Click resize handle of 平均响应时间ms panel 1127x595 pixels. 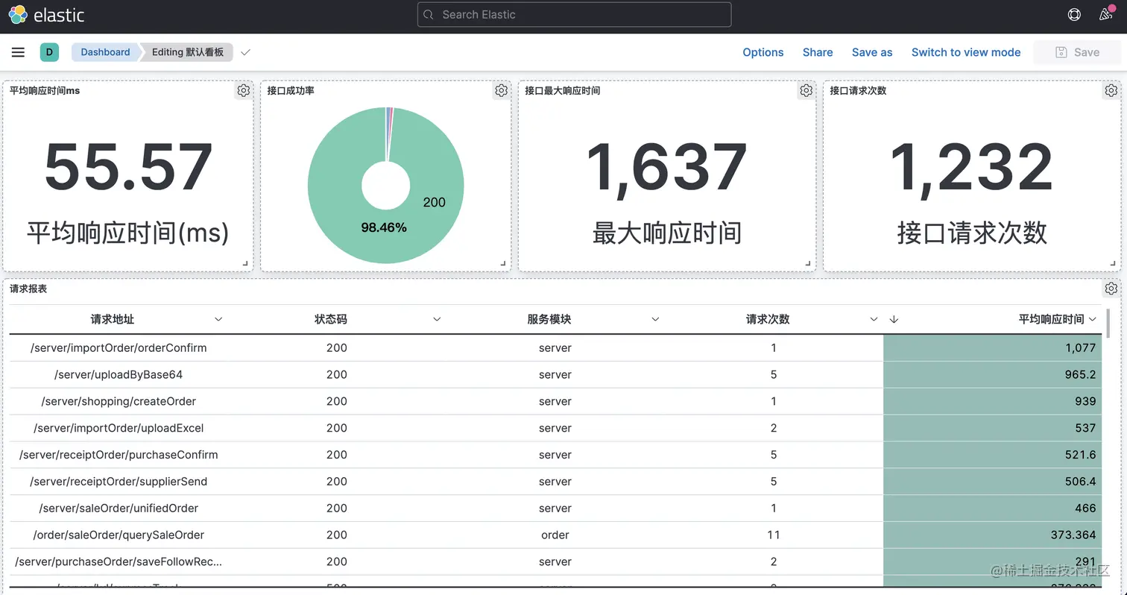point(245,263)
